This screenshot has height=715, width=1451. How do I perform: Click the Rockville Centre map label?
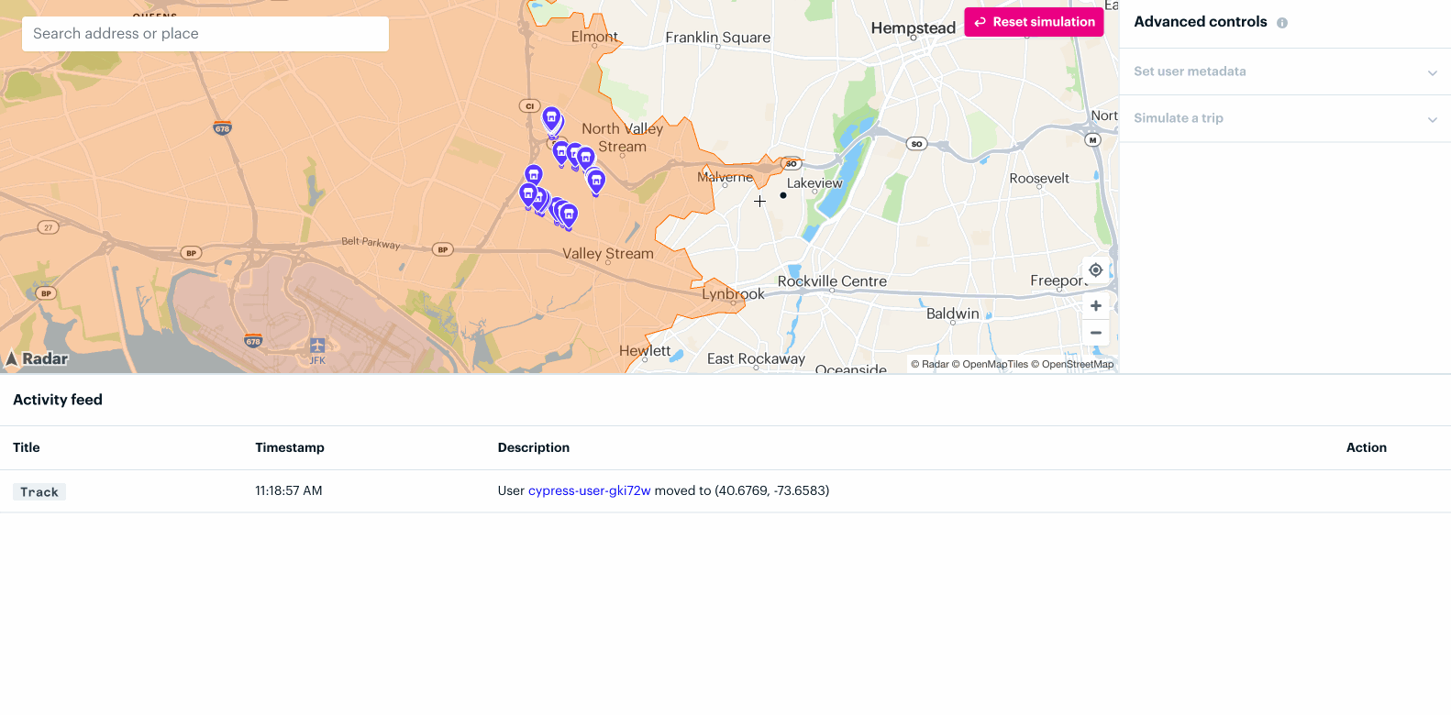tap(832, 281)
